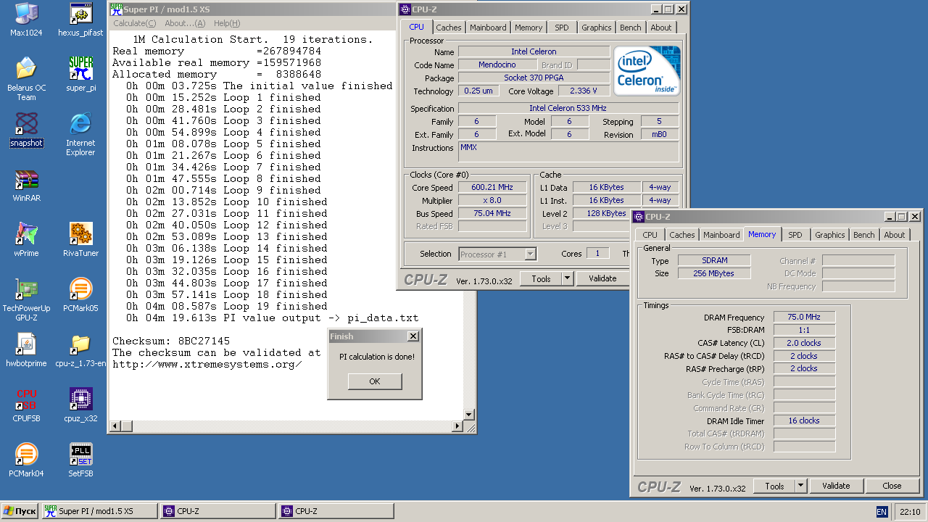
Task: Click Super PI horizontal scrollbar right arrow
Action: coord(457,427)
